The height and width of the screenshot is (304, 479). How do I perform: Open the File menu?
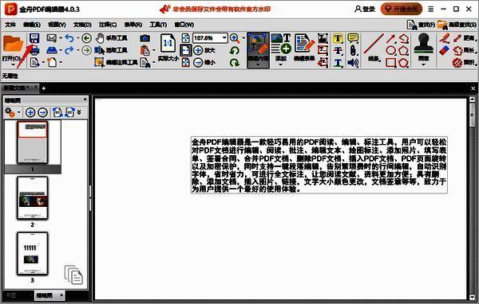click(10, 25)
